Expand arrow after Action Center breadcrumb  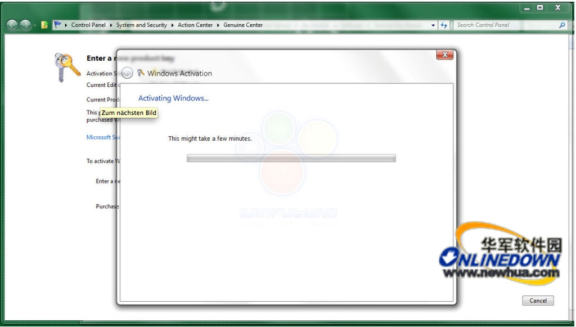pyautogui.click(x=218, y=25)
